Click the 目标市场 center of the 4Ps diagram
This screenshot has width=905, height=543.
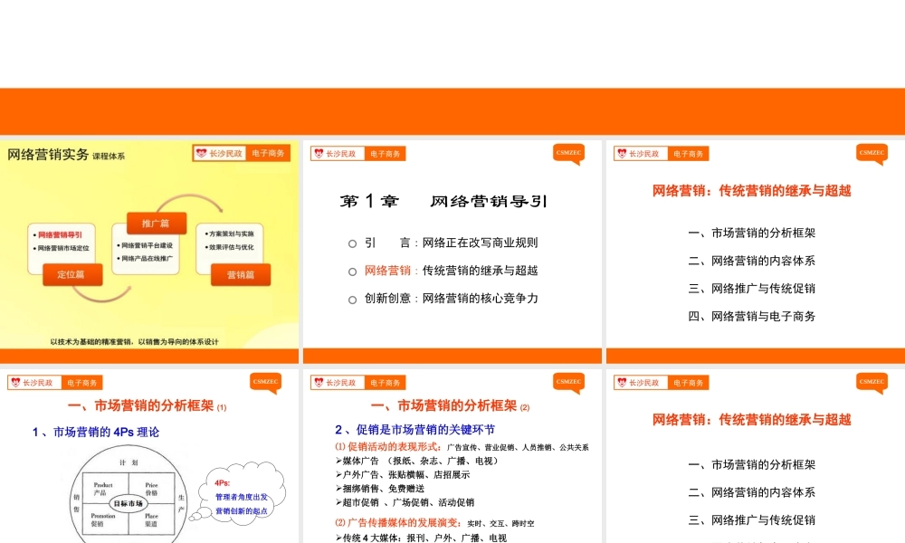(127, 502)
